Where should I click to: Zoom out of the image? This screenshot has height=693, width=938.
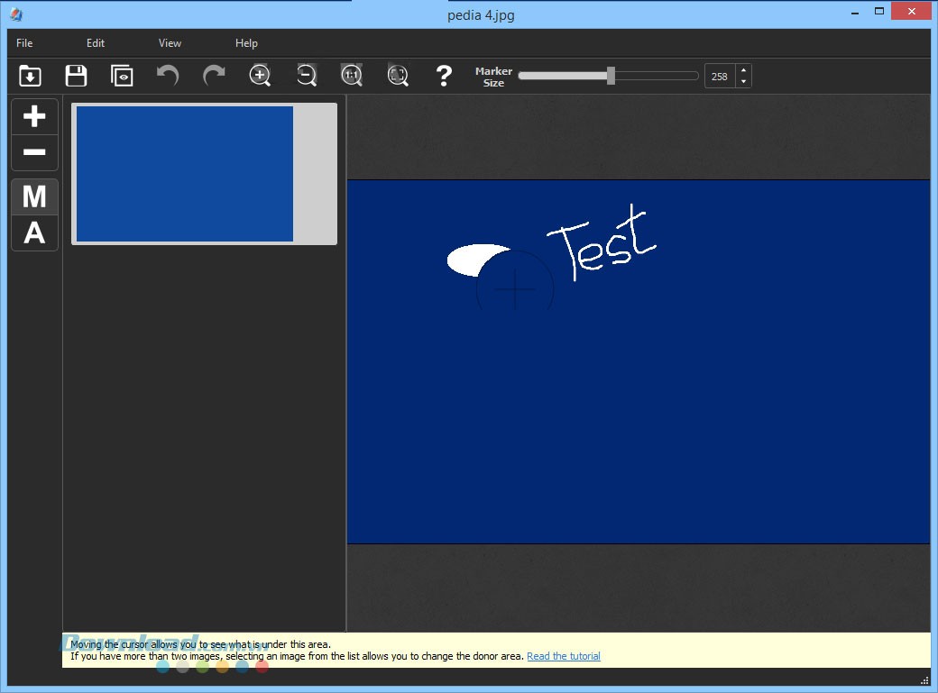click(x=306, y=76)
